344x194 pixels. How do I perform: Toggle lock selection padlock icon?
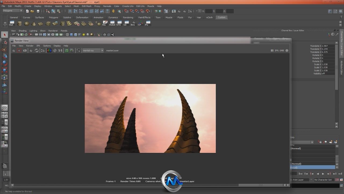[x=113, y=11]
